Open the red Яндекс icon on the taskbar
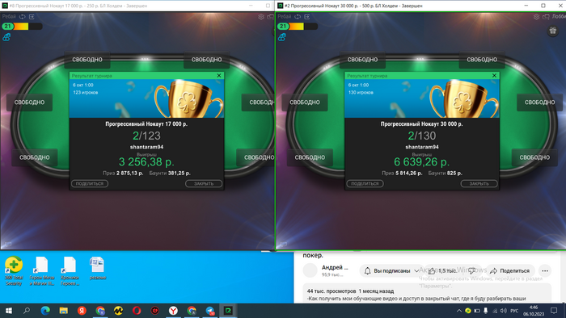The height and width of the screenshot is (318, 566). (x=82, y=311)
